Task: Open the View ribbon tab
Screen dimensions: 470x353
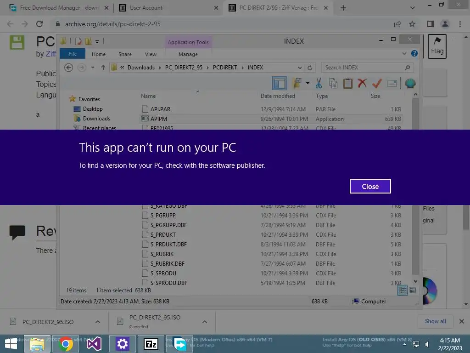Action: pos(151,54)
